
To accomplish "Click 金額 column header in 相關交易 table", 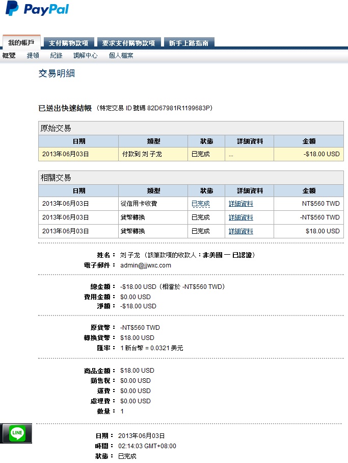I will click(309, 191).
